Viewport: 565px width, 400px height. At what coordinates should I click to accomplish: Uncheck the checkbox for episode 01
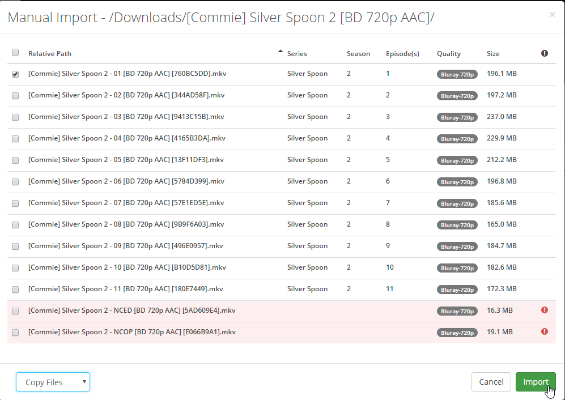tap(15, 73)
